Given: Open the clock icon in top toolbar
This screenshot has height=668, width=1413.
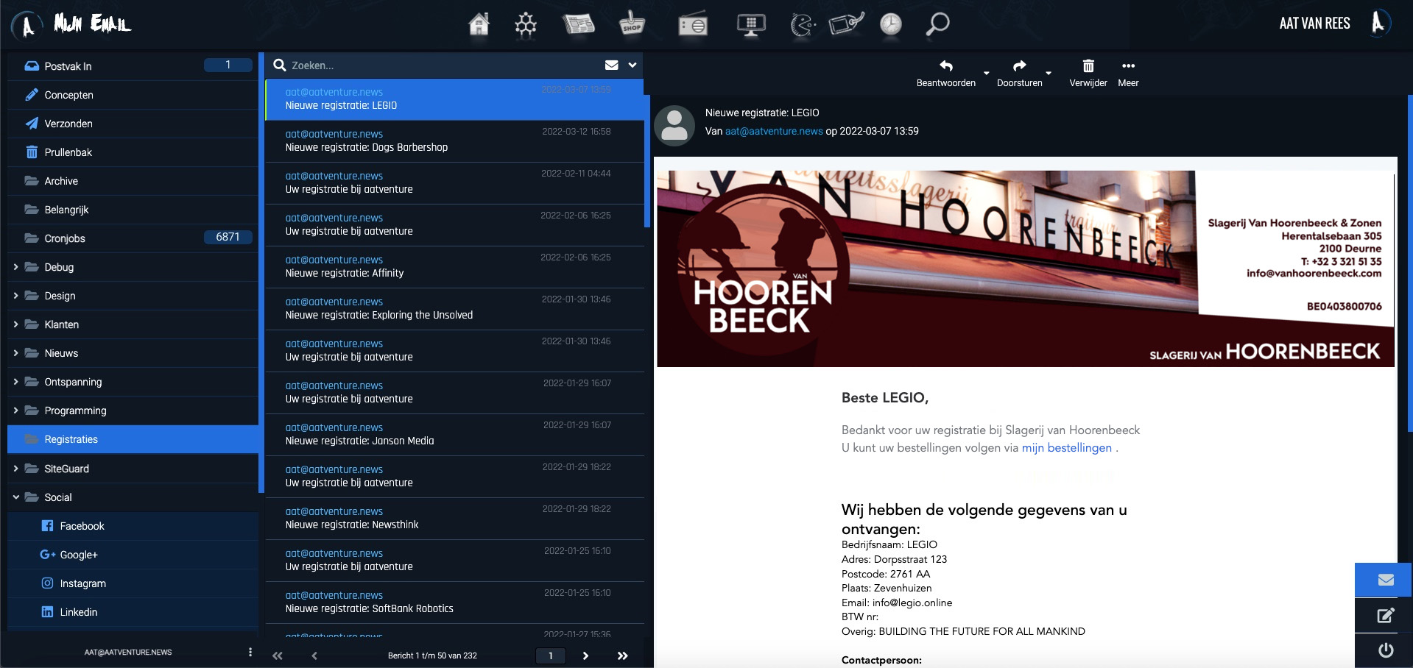Looking at the screenshot, I should [891, 24].
